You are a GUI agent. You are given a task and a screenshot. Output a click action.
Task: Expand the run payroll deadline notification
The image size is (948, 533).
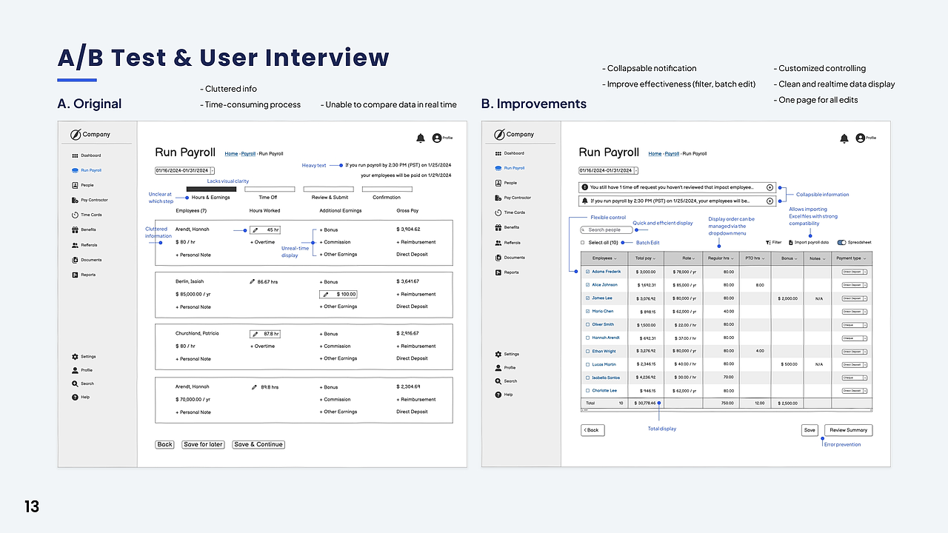point(770,201)
